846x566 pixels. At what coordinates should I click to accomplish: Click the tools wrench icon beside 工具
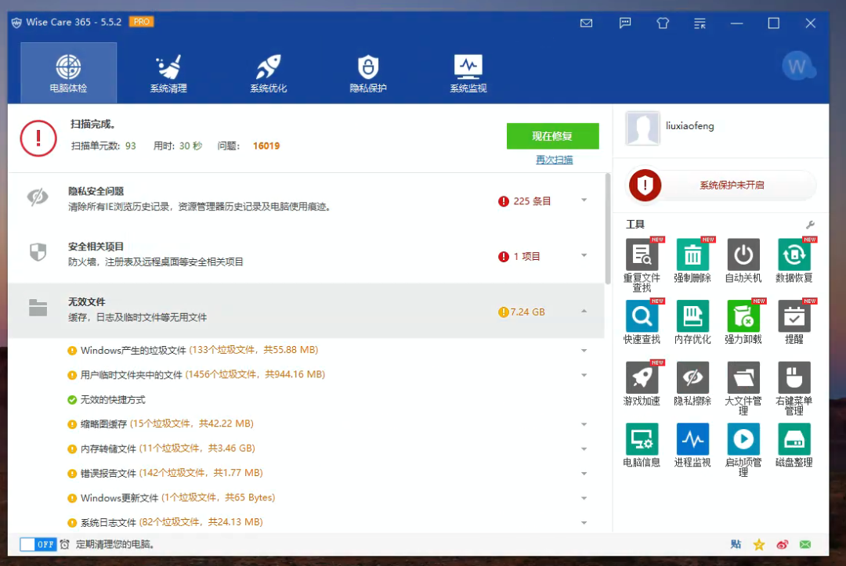tap(810, 224)
